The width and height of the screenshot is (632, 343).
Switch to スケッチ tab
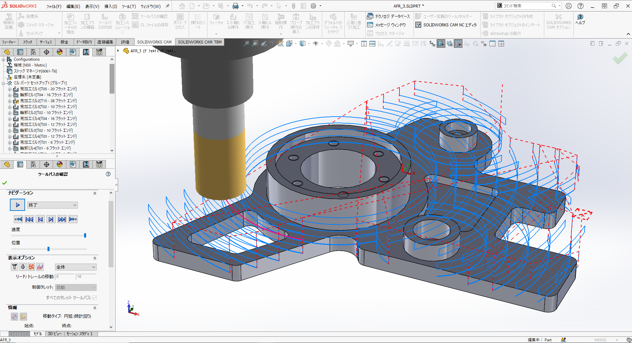coord(28,42)
